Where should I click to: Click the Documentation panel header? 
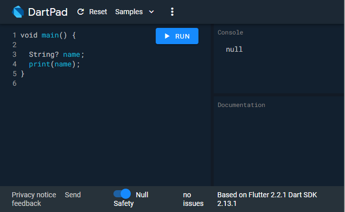[241, 105]
